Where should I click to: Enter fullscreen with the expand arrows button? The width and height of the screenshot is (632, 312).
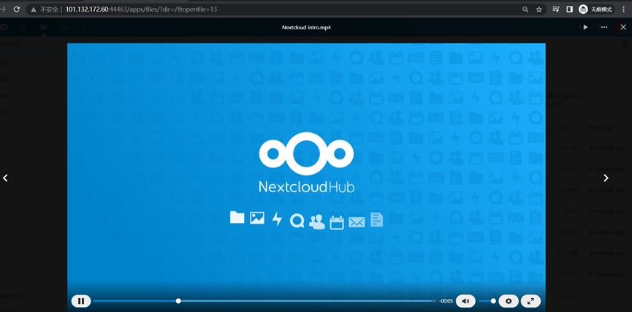pyautogui.click(x=530, y=301)
